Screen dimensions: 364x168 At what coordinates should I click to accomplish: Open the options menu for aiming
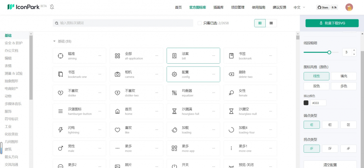tap(100, 56)
